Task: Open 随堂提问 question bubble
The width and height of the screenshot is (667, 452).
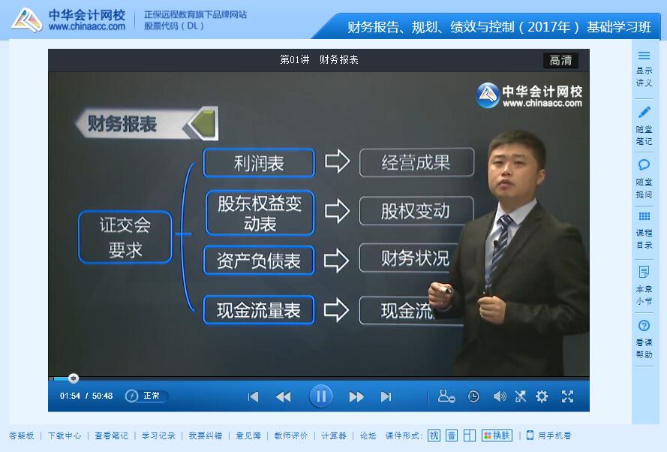Action: click(x=644, y=179)
